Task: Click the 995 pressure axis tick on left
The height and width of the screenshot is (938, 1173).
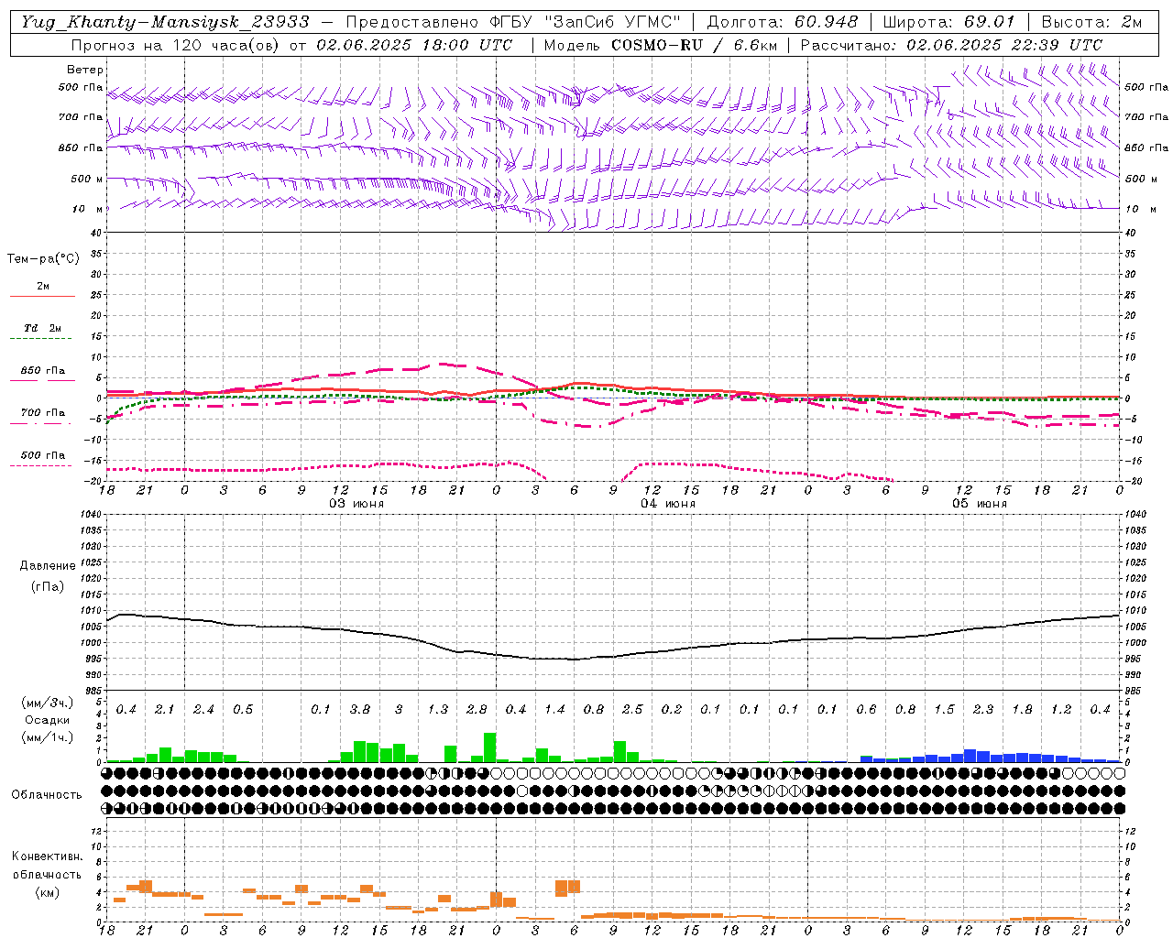Action: click(x=92, y=659)
